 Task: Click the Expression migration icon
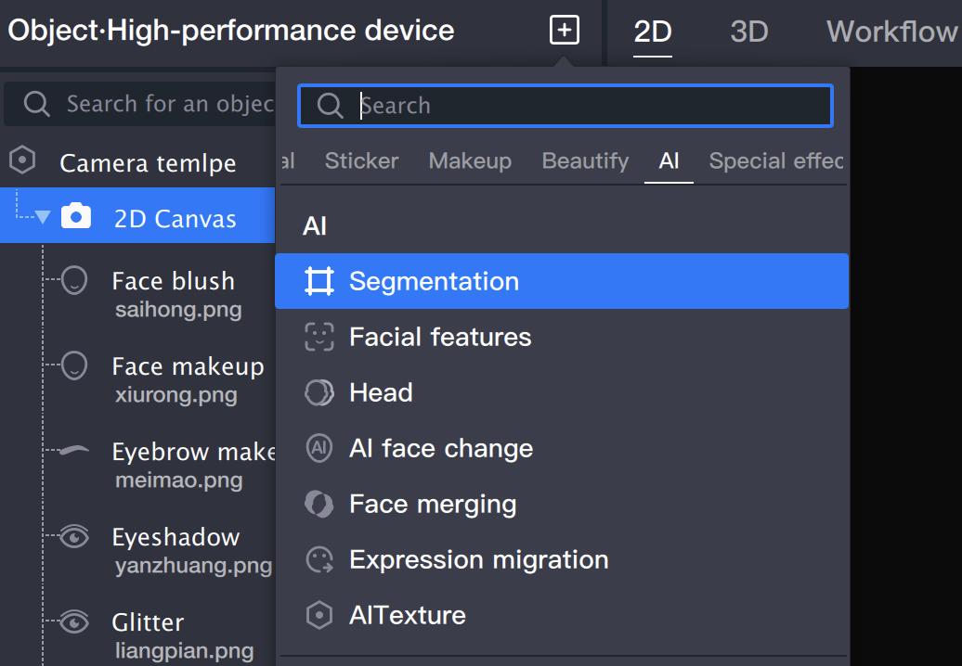click(319, 559)
